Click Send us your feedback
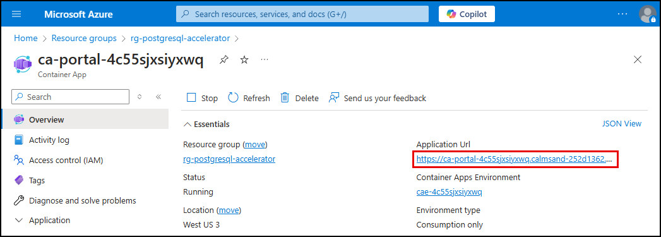The image size is (661, 237). (378, 98)
